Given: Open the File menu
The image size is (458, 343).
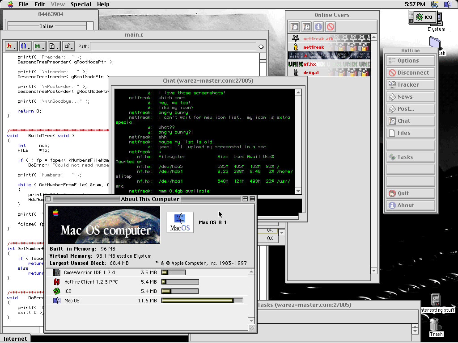Looking at the screenshot, I should pyautogui.click(x=23, y=4).
